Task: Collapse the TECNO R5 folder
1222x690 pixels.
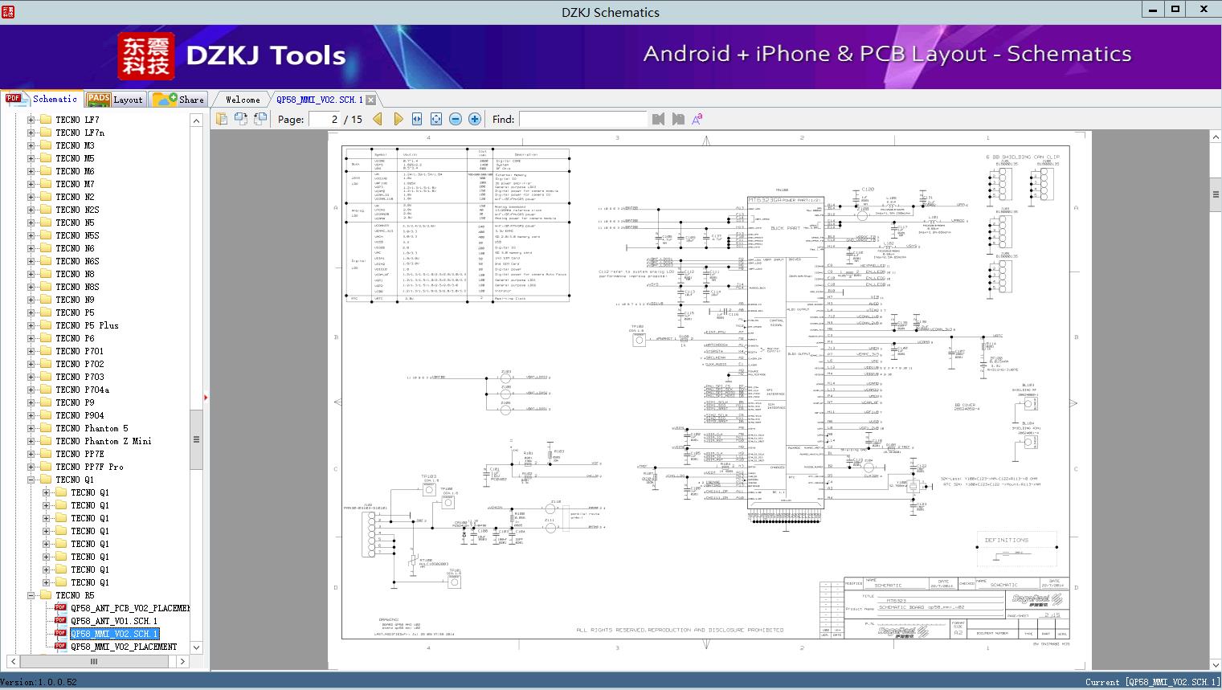Action: (x=31, y=595)
